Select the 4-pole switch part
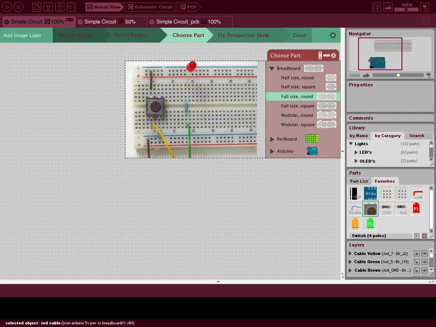This screenshot has height=327, width=436. point(370,209)
